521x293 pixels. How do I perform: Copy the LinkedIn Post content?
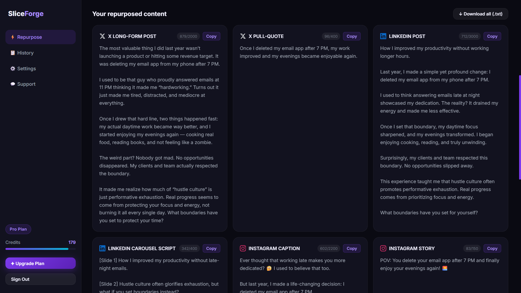pos(492,36)
